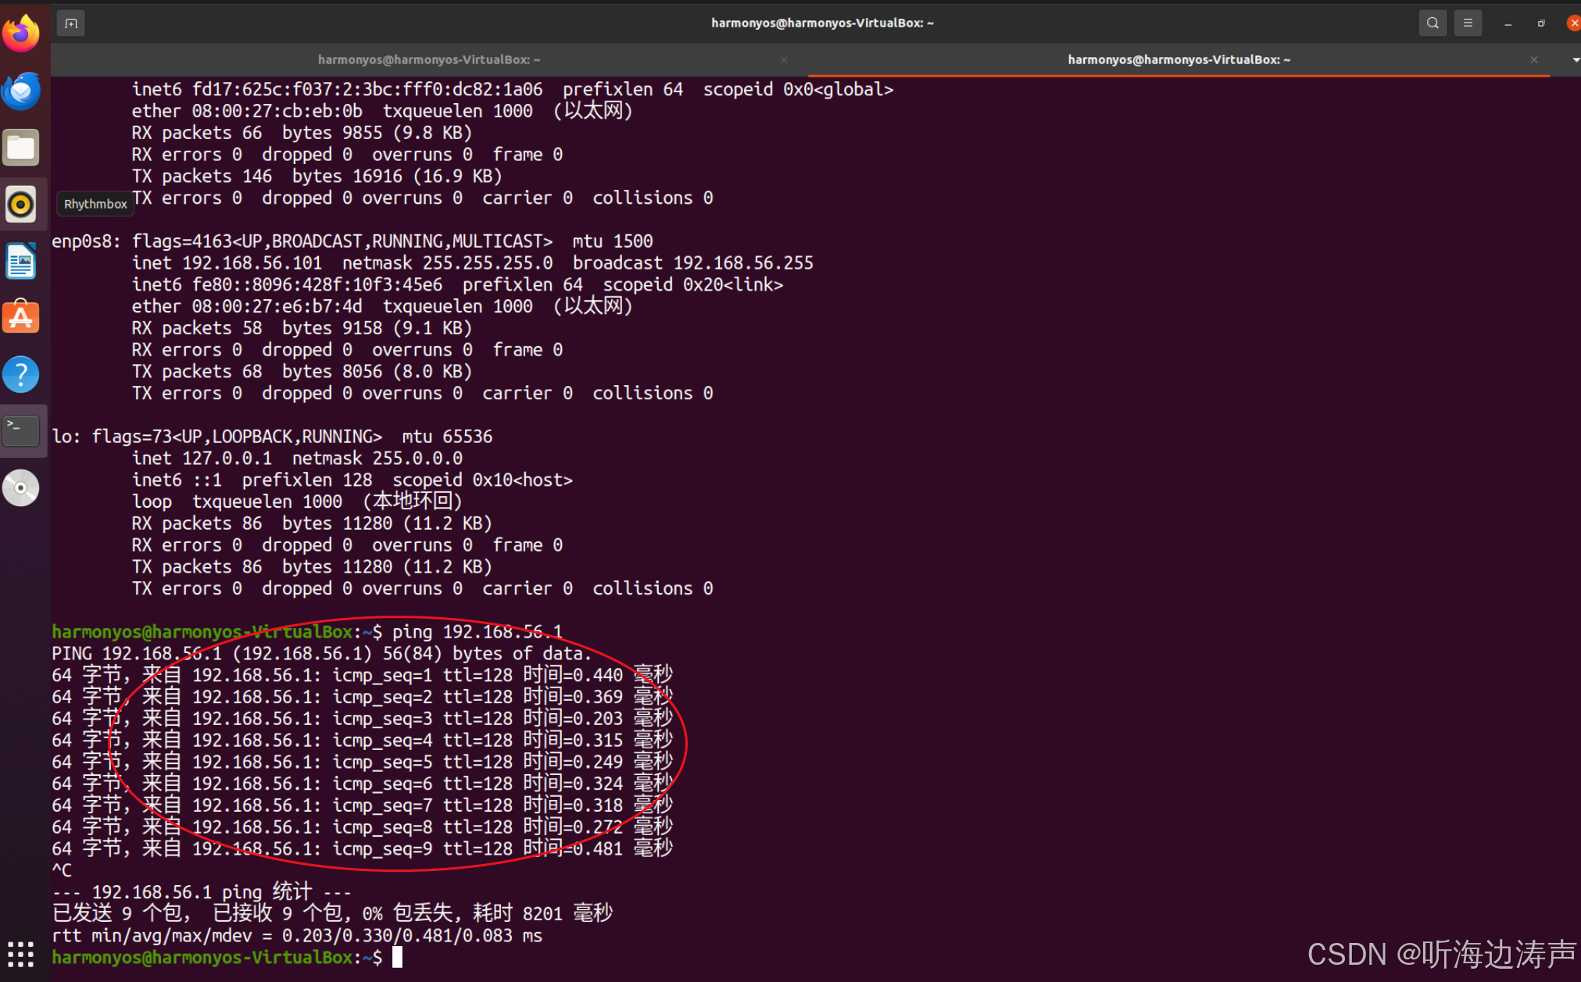
Task: Minimize the terminal window
Action: click(1508, 23)
